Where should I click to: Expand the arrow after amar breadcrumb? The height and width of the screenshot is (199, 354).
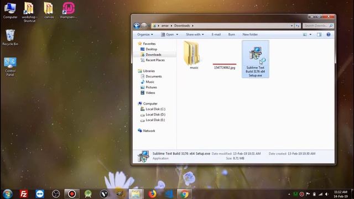tap(171, 26)
